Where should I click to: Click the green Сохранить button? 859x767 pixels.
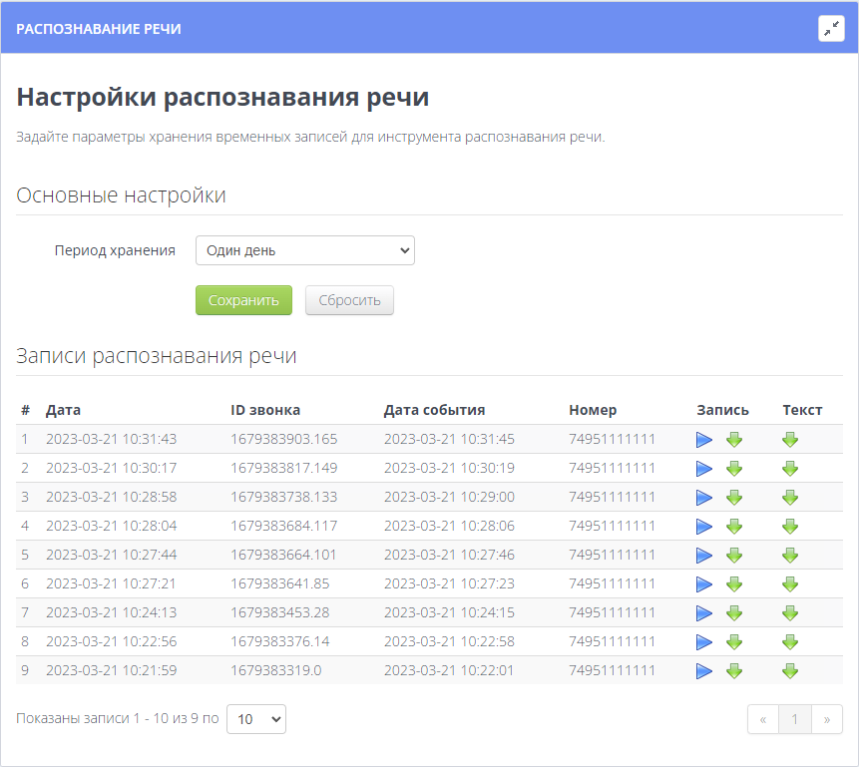(243, 300)
